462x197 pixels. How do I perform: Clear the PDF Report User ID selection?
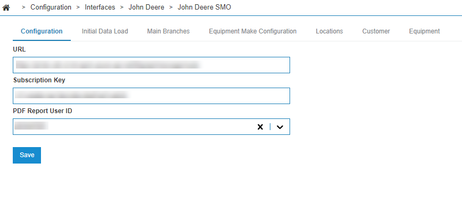pyautogui.click(x=260, y=127)
